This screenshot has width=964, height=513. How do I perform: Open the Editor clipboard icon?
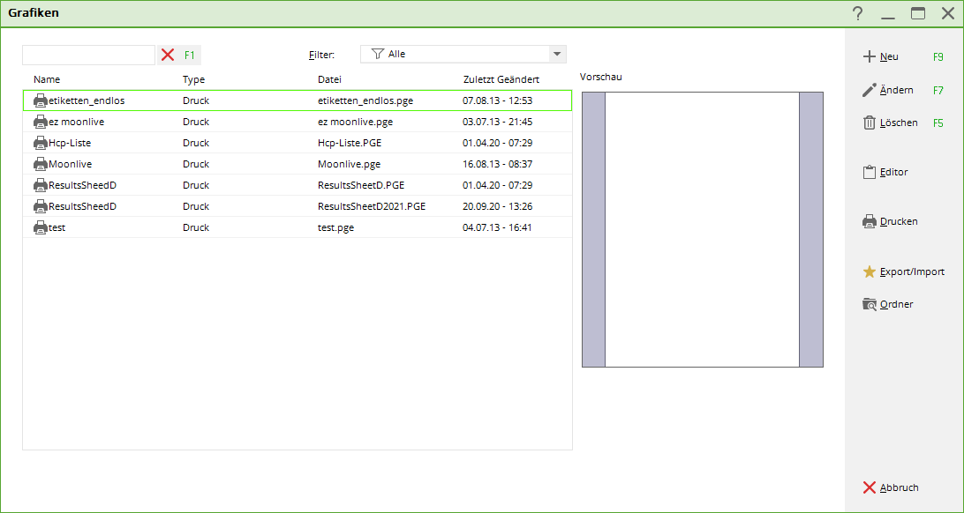[x=870, y=172]
